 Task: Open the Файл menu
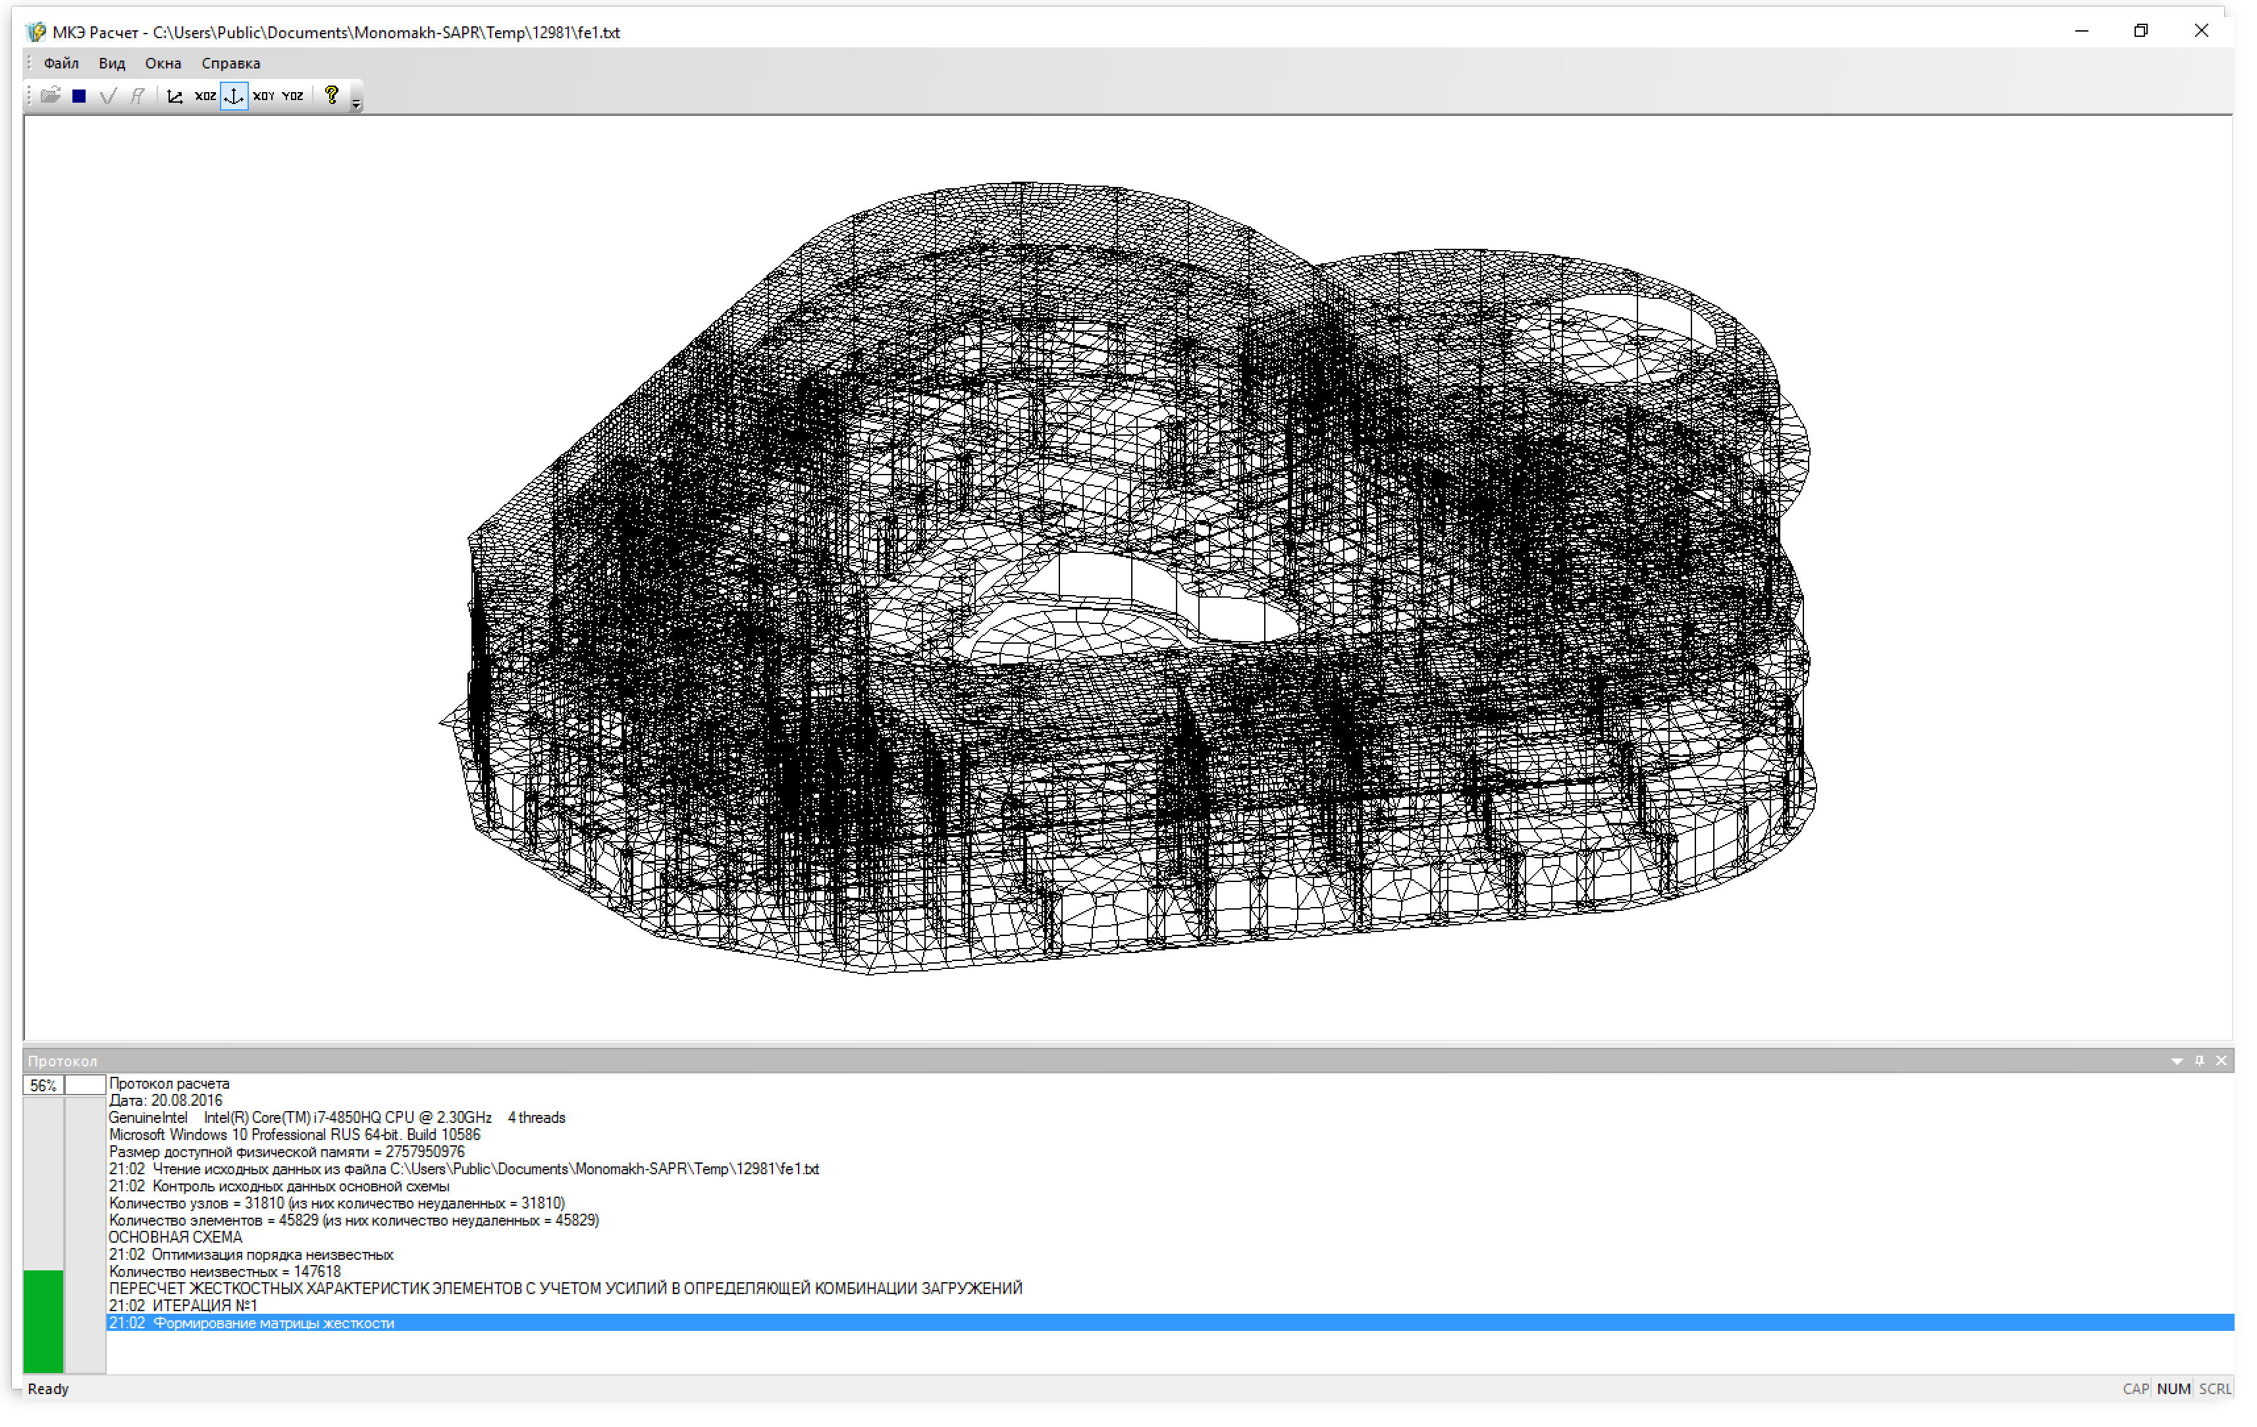61,64
